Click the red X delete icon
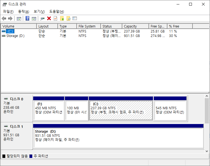The height and width of the screenshot is (166, 210). tap(49, 18)
